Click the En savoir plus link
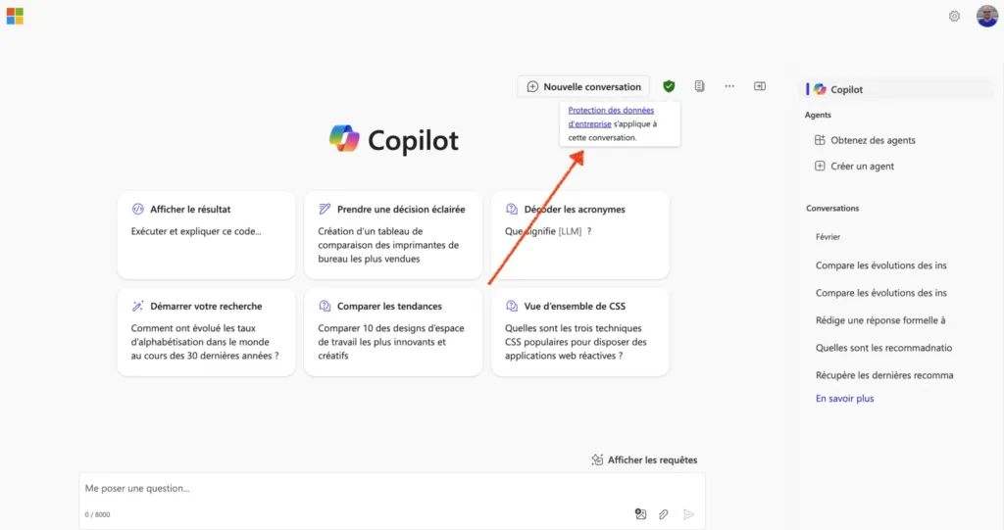Image resolution: width=1004 pixels, height=530 pixels. pos(844,398)
